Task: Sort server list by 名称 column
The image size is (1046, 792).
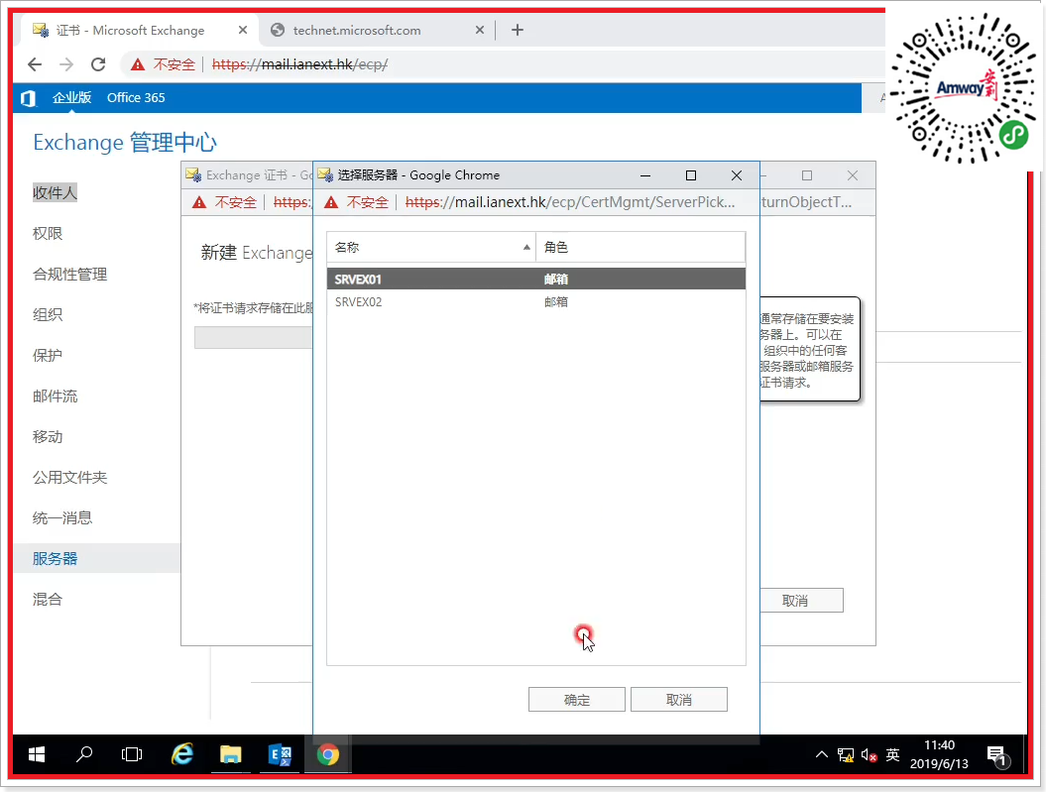Action: [x=431, y=248]
